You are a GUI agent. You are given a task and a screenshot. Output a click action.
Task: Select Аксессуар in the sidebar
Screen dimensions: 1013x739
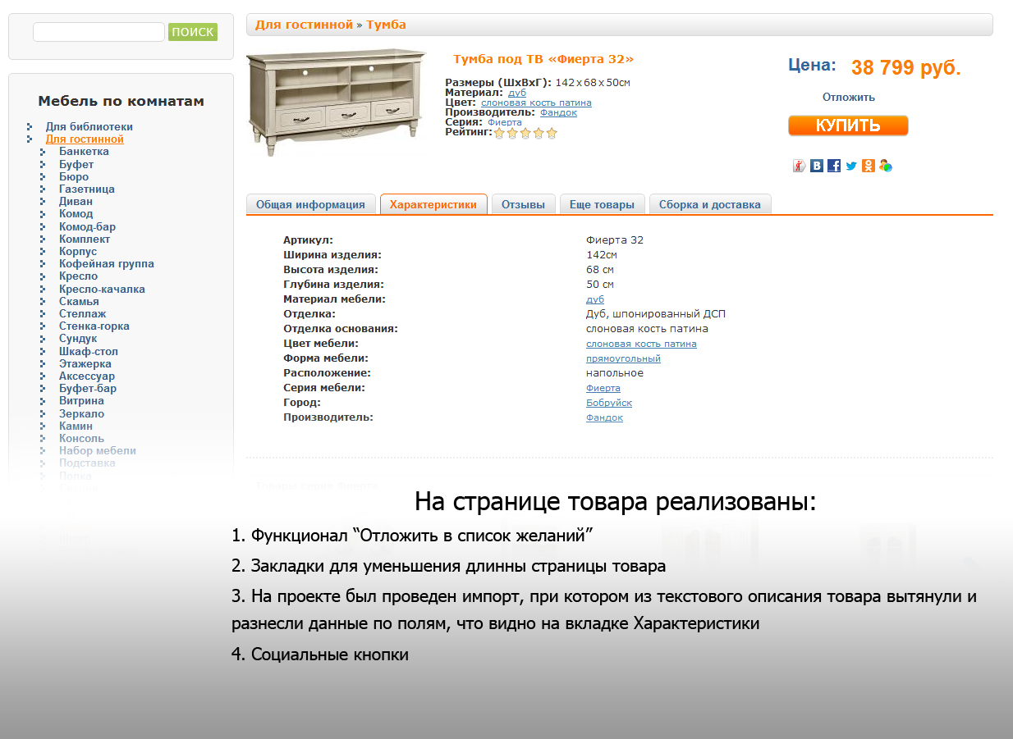(87, 376)
